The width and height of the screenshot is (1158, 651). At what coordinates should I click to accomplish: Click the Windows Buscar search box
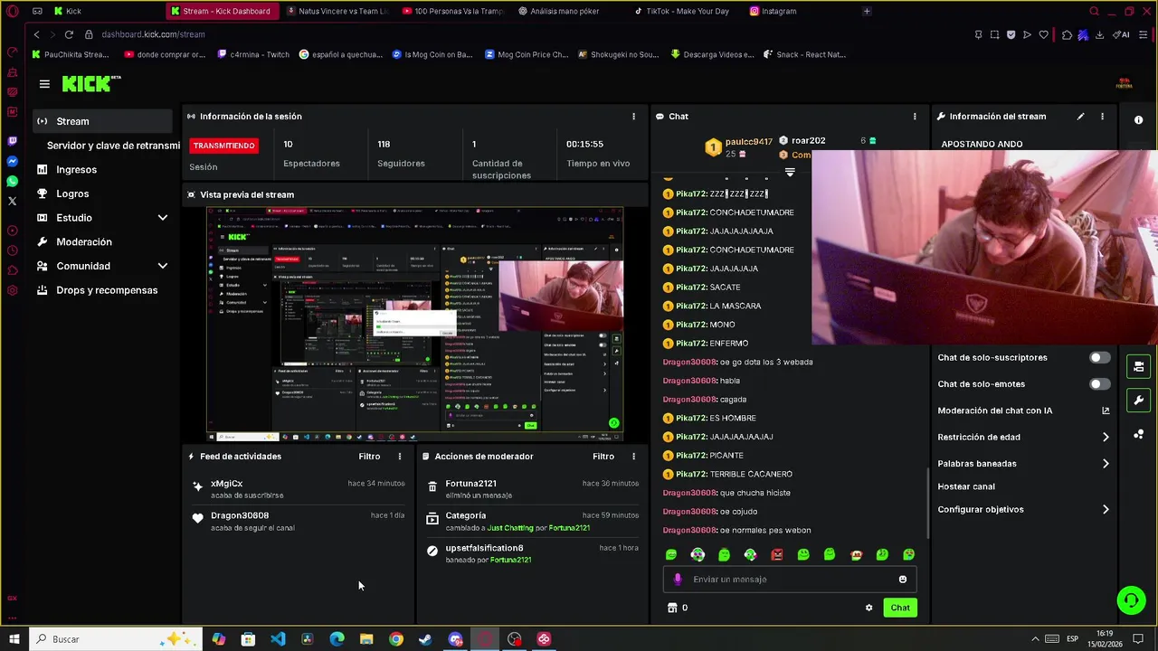coord(116,639)
